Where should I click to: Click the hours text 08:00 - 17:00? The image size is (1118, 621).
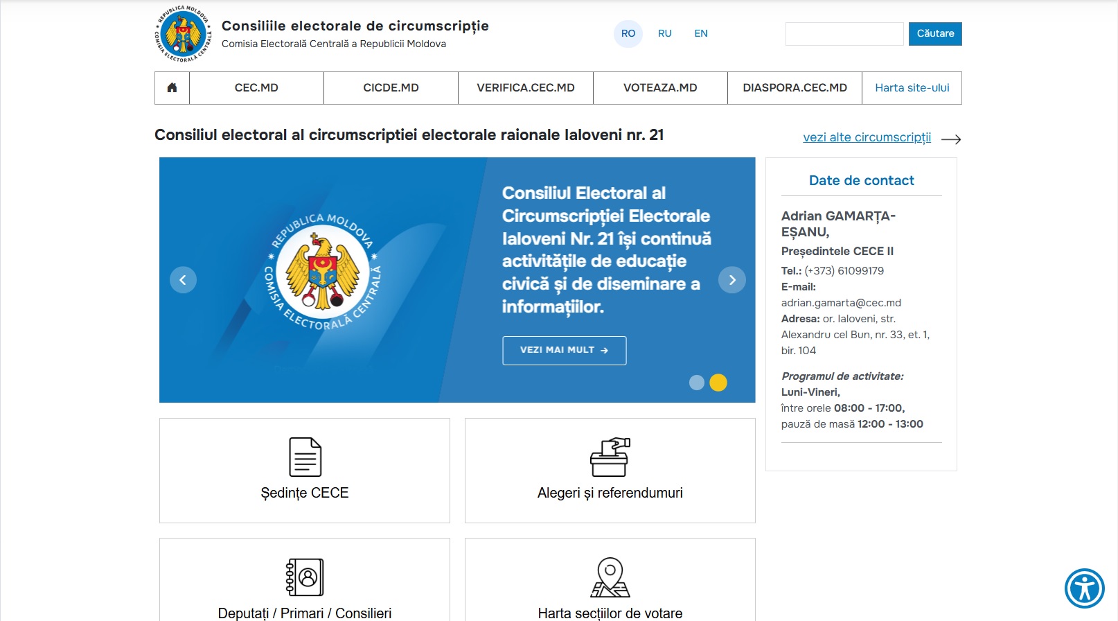click(869, 408)
